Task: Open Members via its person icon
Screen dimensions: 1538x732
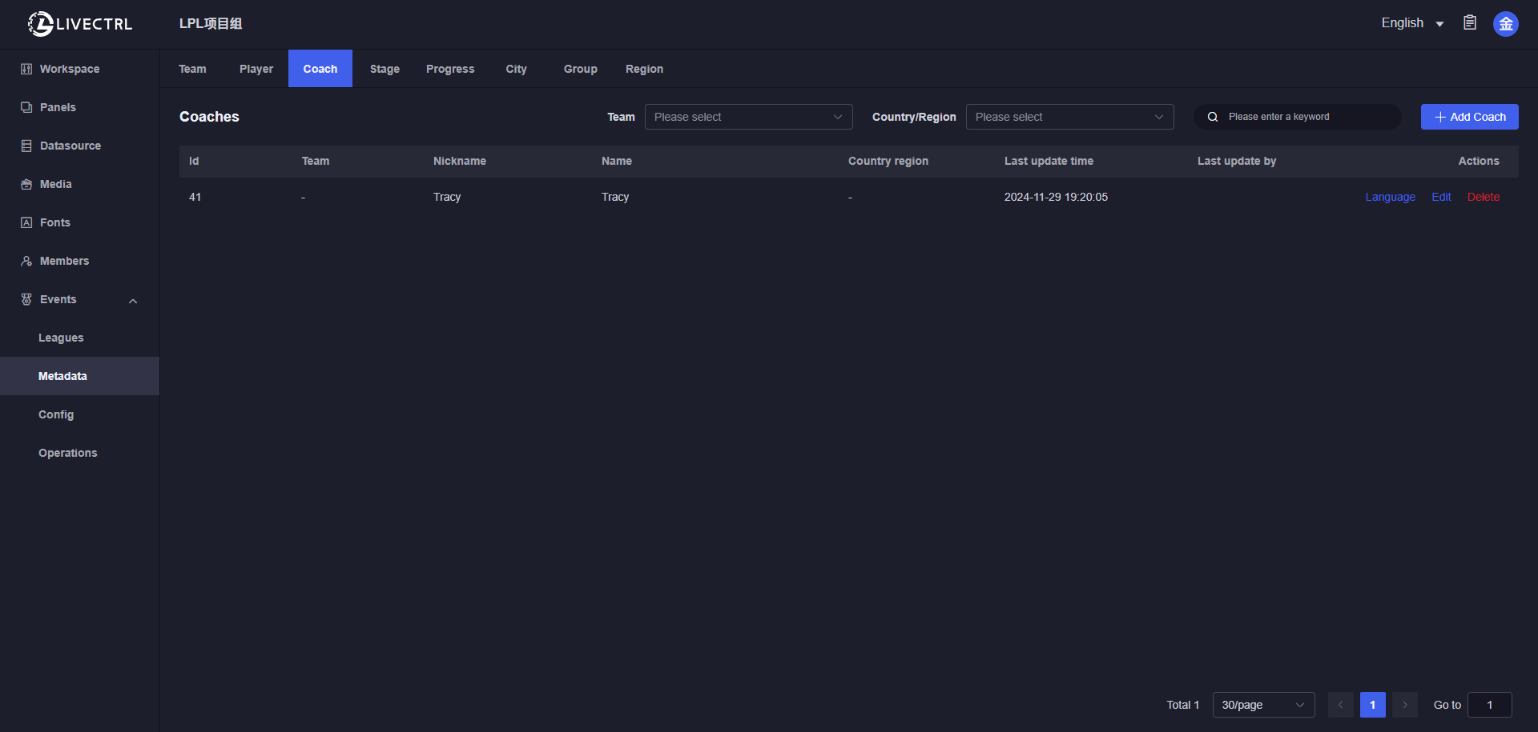Action: point(26,261)
